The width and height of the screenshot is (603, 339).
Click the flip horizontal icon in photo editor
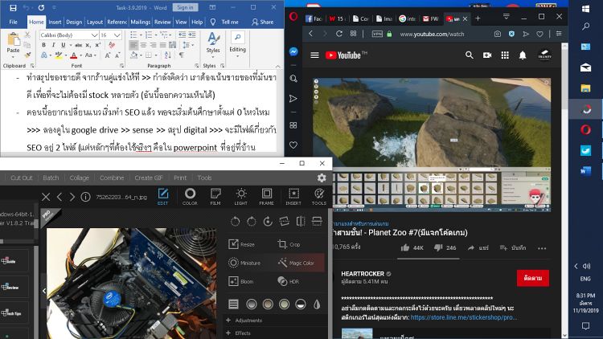(x=301, y=221)
